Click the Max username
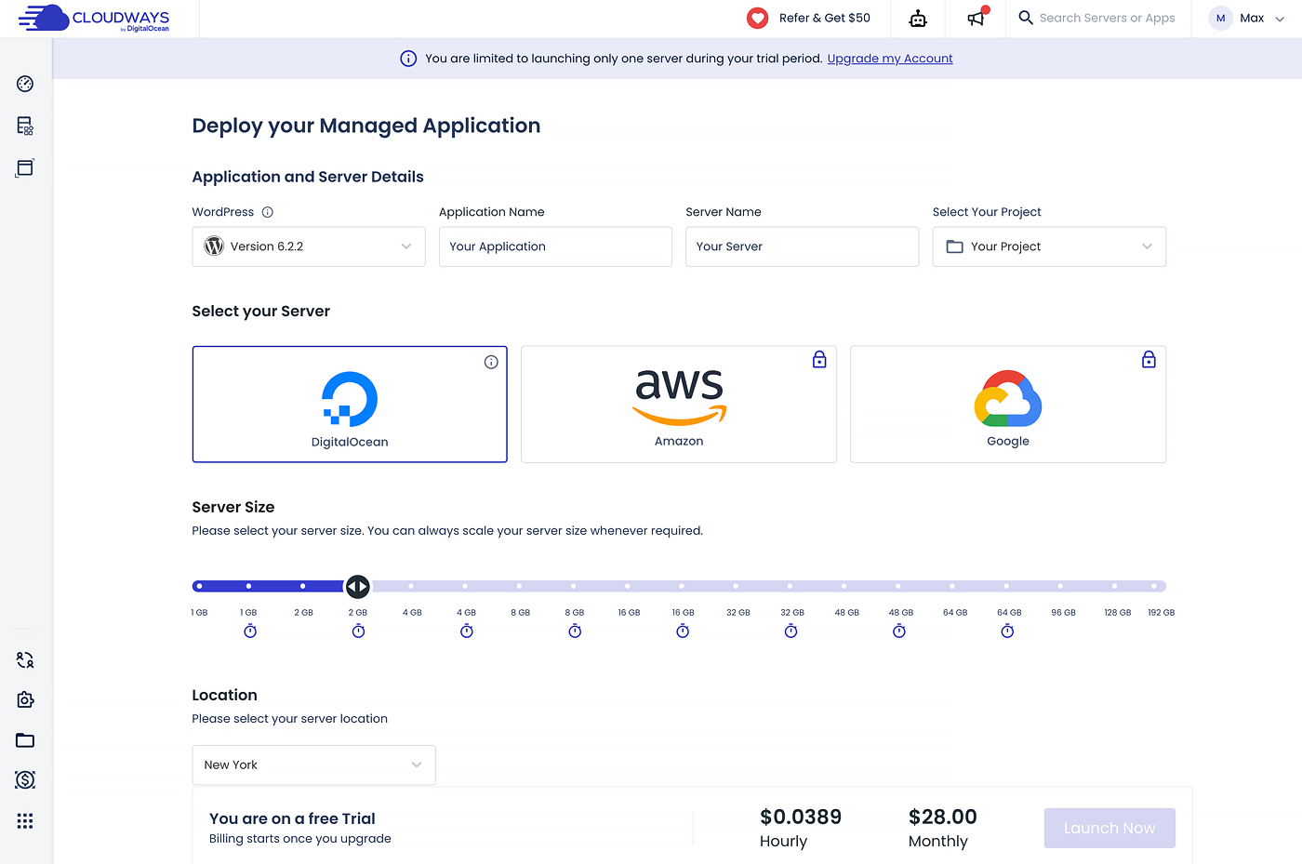This screenshot has width=1302, height=864. [x=1252, y=18]
